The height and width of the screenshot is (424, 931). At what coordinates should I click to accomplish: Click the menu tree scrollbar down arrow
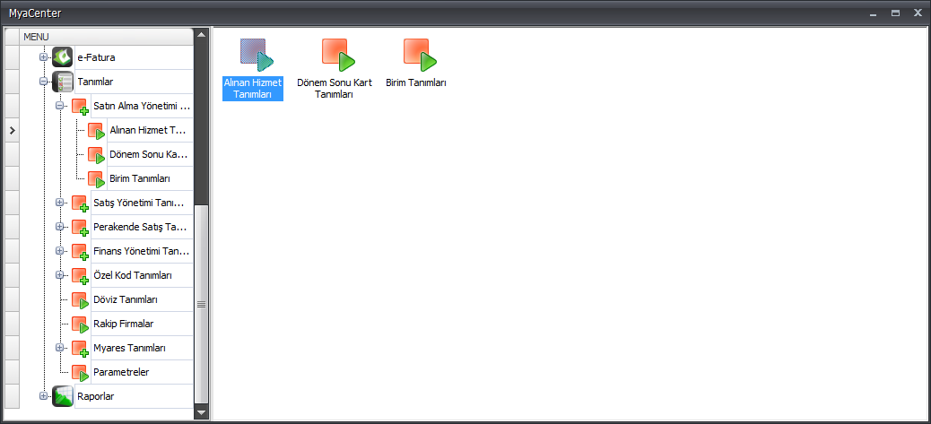(201, 412)
